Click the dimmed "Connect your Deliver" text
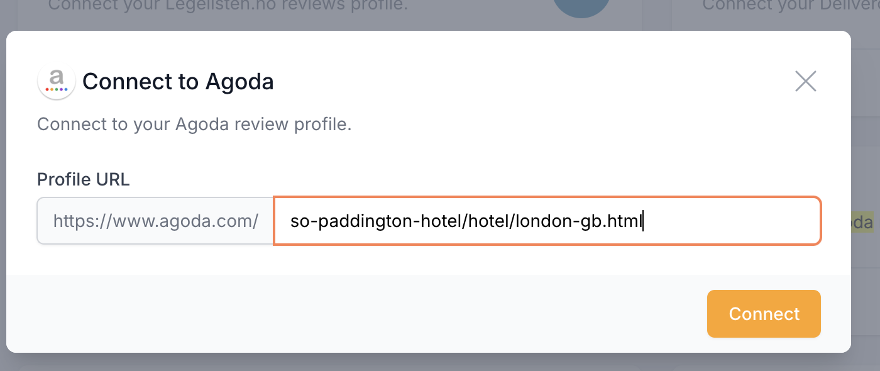 790,6
